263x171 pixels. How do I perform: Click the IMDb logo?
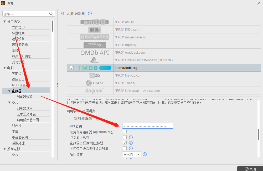pos(94,29)
